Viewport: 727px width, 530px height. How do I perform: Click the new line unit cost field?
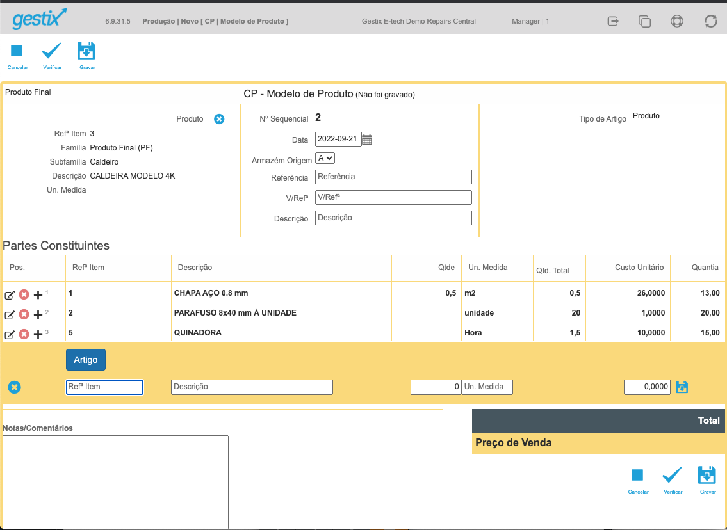tap(647, 387)
